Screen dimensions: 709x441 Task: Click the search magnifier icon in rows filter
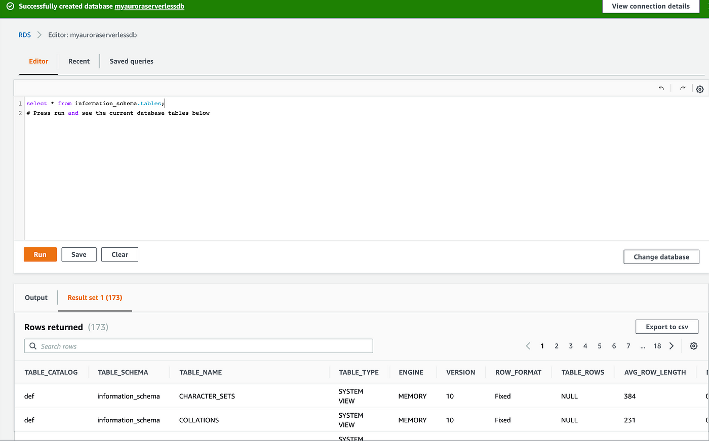[x=33, y=346]
